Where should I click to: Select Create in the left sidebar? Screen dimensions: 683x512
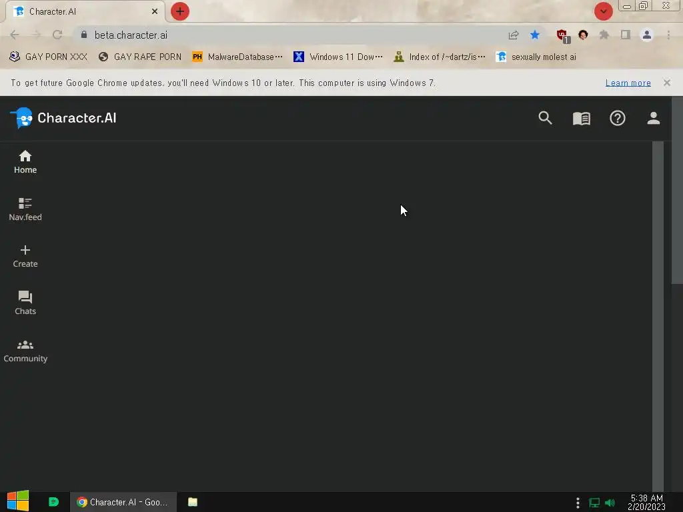[x=25, y=257]
